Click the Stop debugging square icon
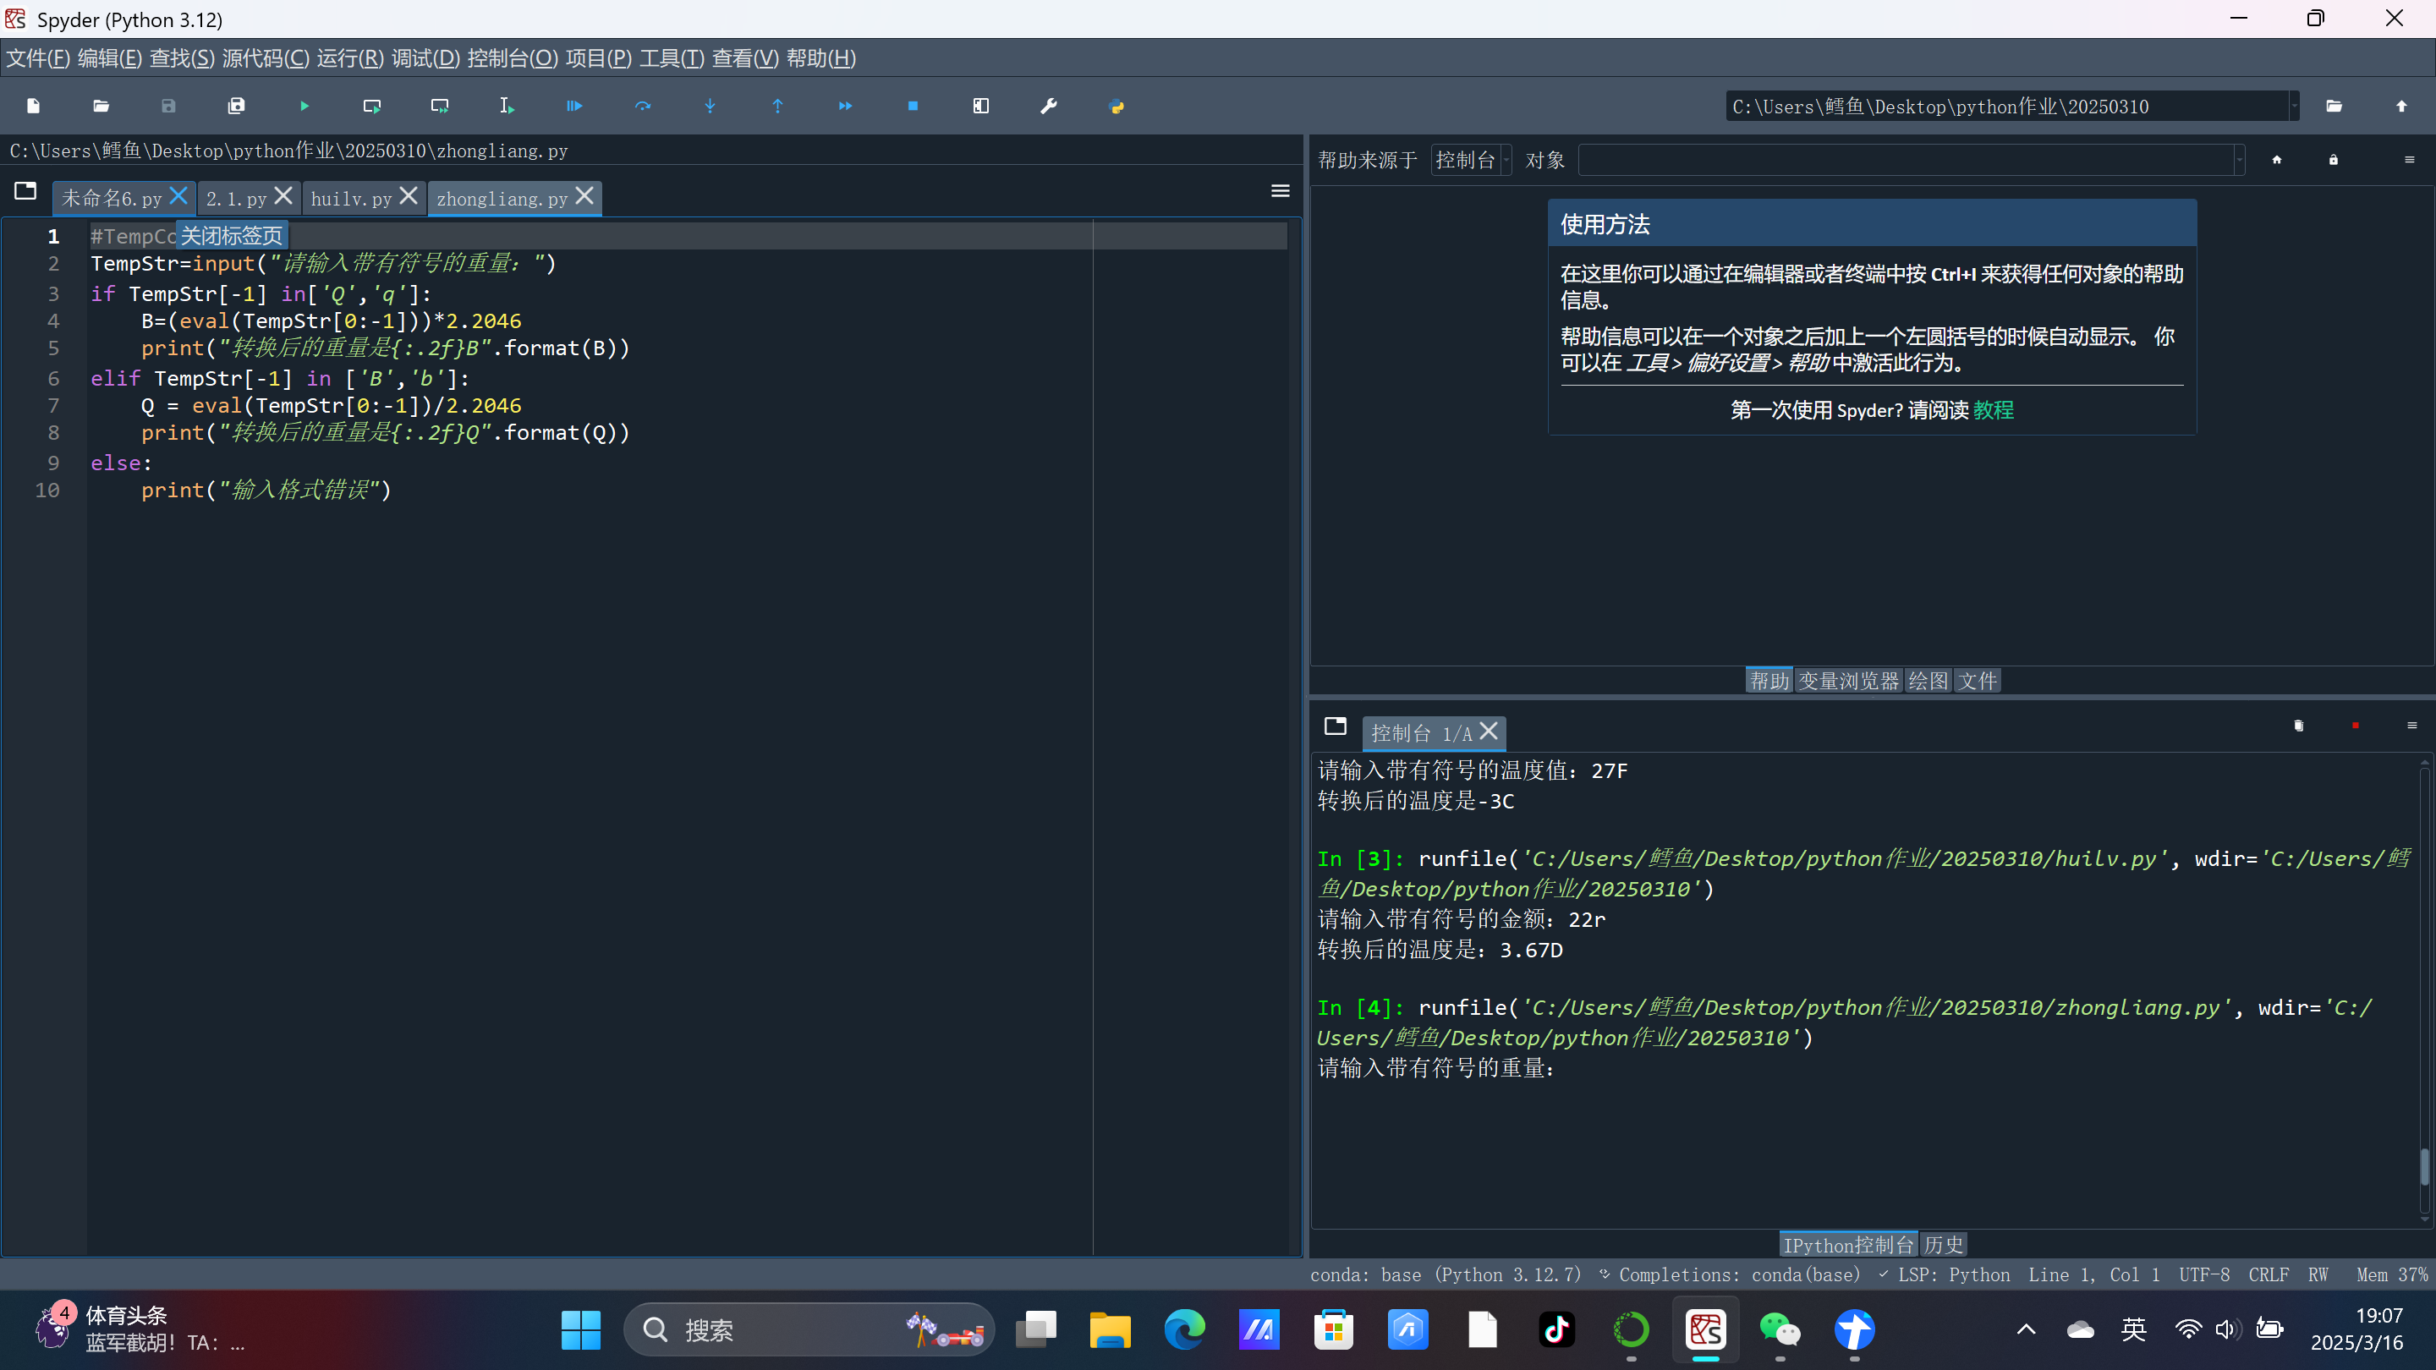Viewport: 2436px width, 1370px height. 913,106
